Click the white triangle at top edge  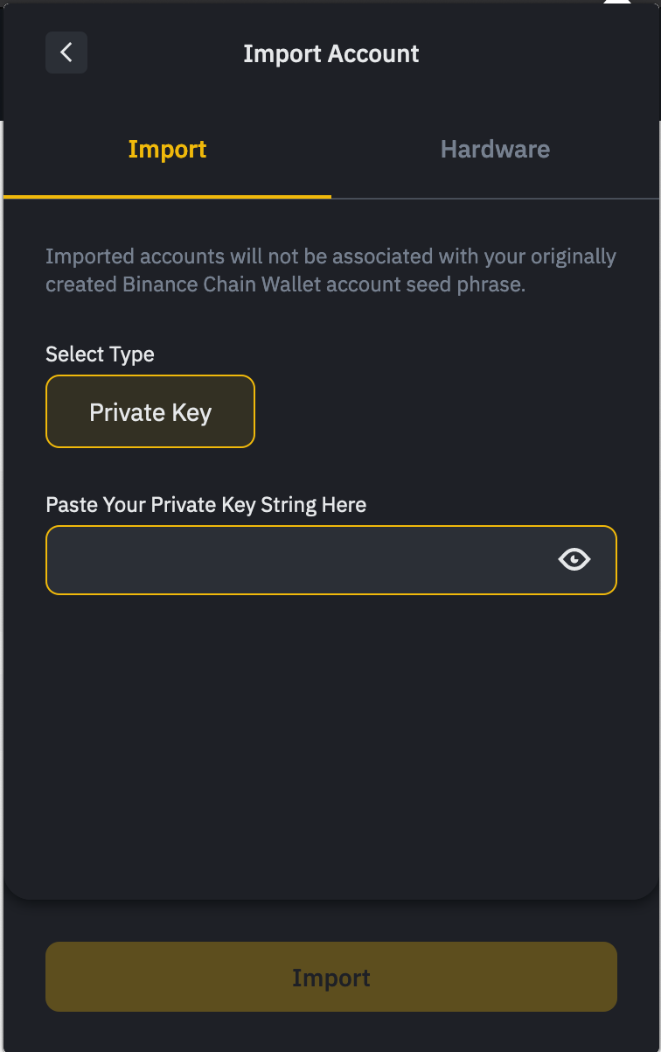click(x=617, y=3)
